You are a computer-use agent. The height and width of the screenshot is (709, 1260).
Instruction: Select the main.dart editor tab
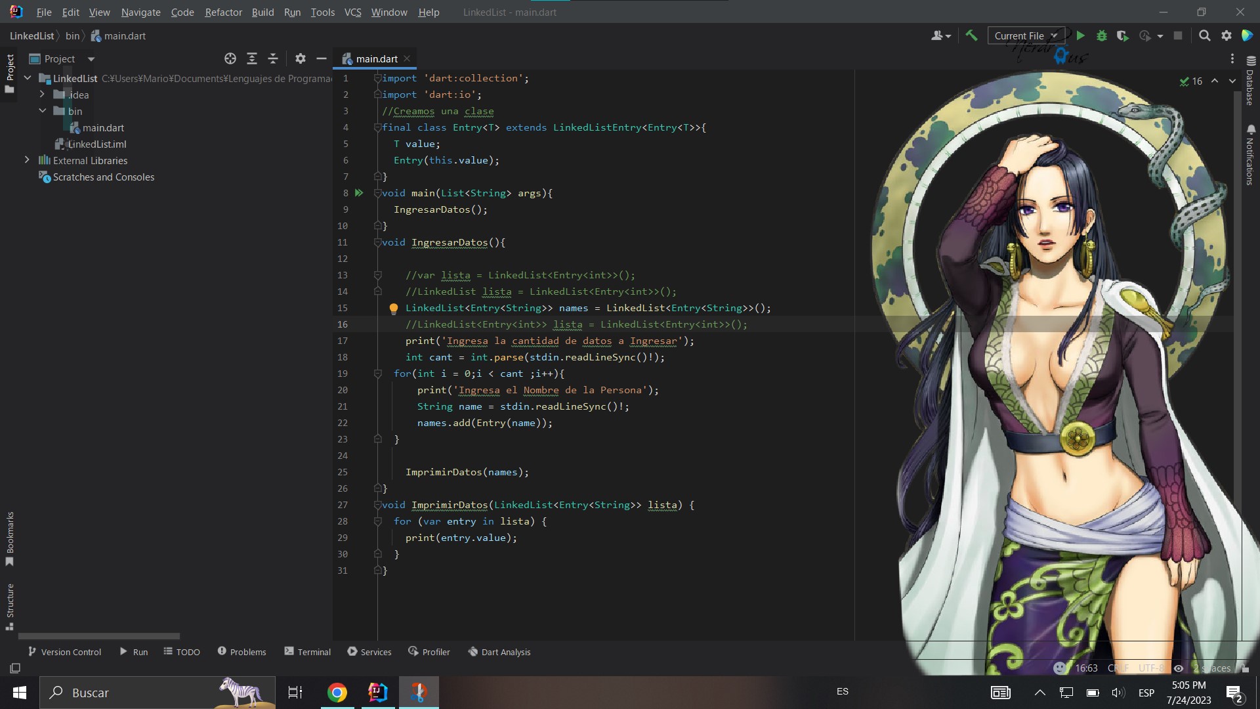pos(376,59)
